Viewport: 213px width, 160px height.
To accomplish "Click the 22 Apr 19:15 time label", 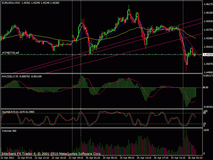I will click(76, 158).
